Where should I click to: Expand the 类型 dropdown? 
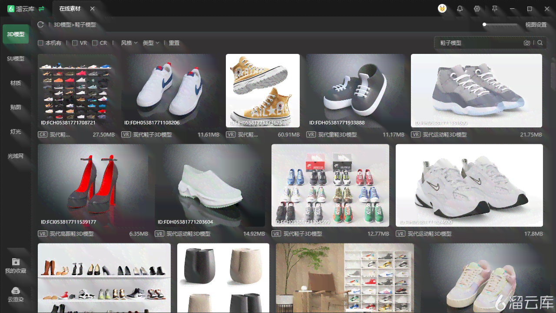pyautogui.click(x=151, y=43)
